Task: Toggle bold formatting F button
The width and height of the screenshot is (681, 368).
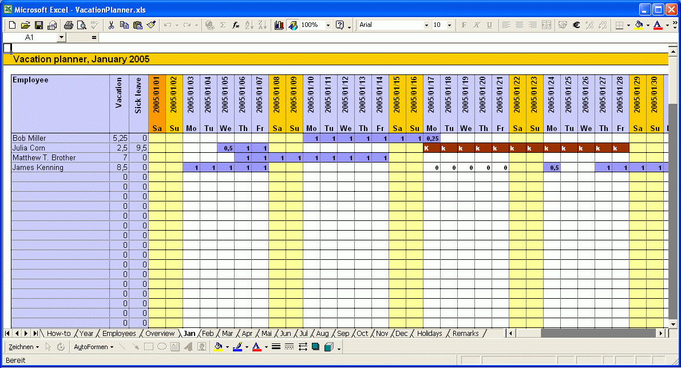Action: coord(464,25)
